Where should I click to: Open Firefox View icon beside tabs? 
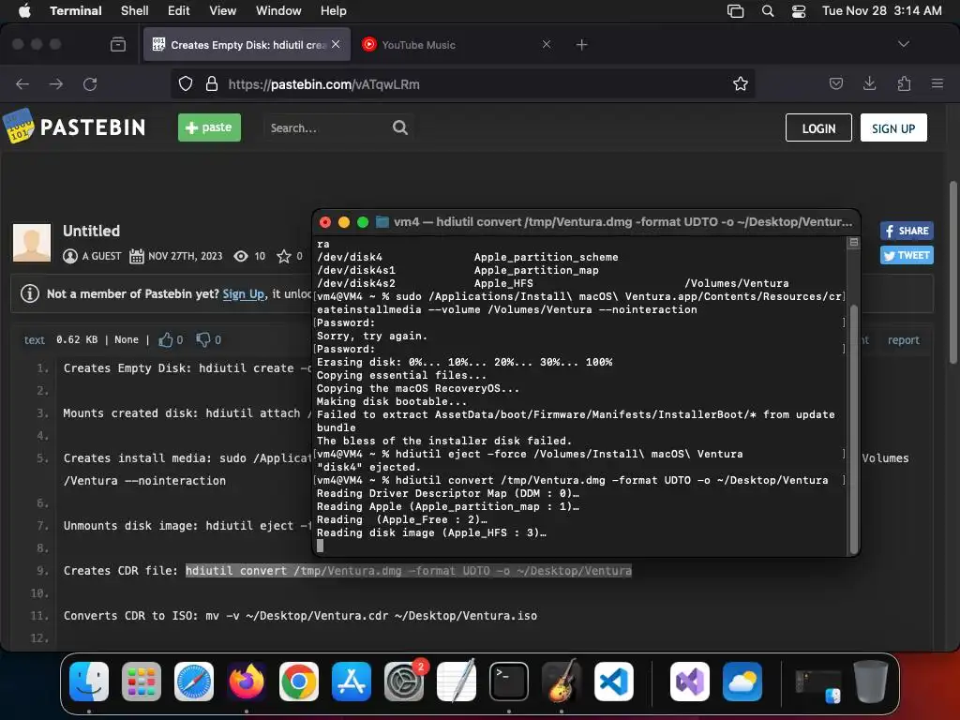pyautogui.click(x=118, y=44)
